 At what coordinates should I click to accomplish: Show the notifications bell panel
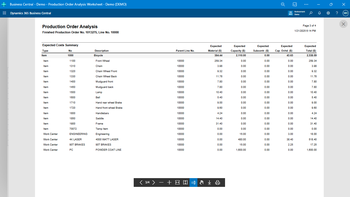[319, 13]
